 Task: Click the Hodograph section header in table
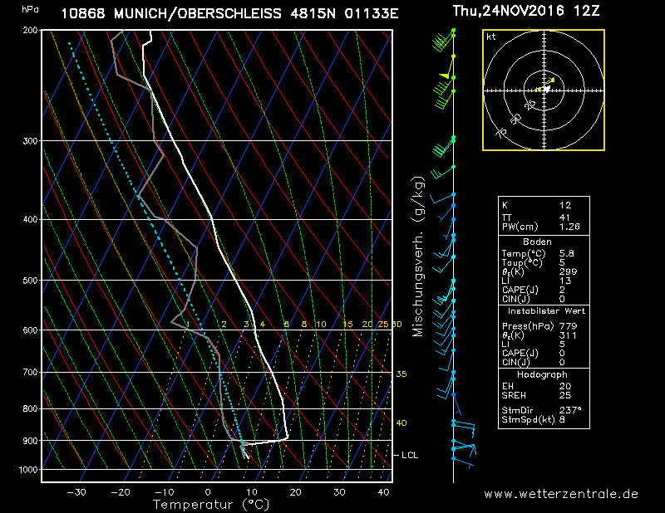coord(544,374)
